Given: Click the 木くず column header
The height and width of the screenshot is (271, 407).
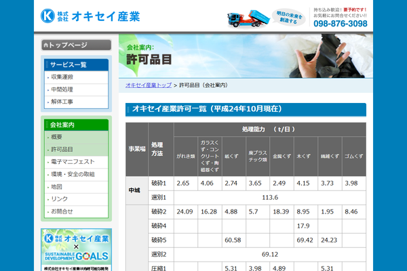Looking at the screenshot, I should [x=306, y=157].
